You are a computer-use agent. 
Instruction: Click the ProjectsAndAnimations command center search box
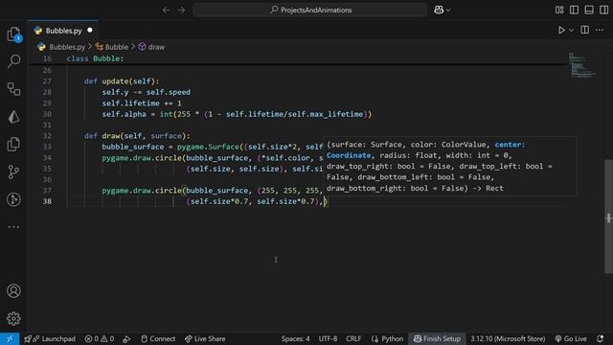(310, 11)
